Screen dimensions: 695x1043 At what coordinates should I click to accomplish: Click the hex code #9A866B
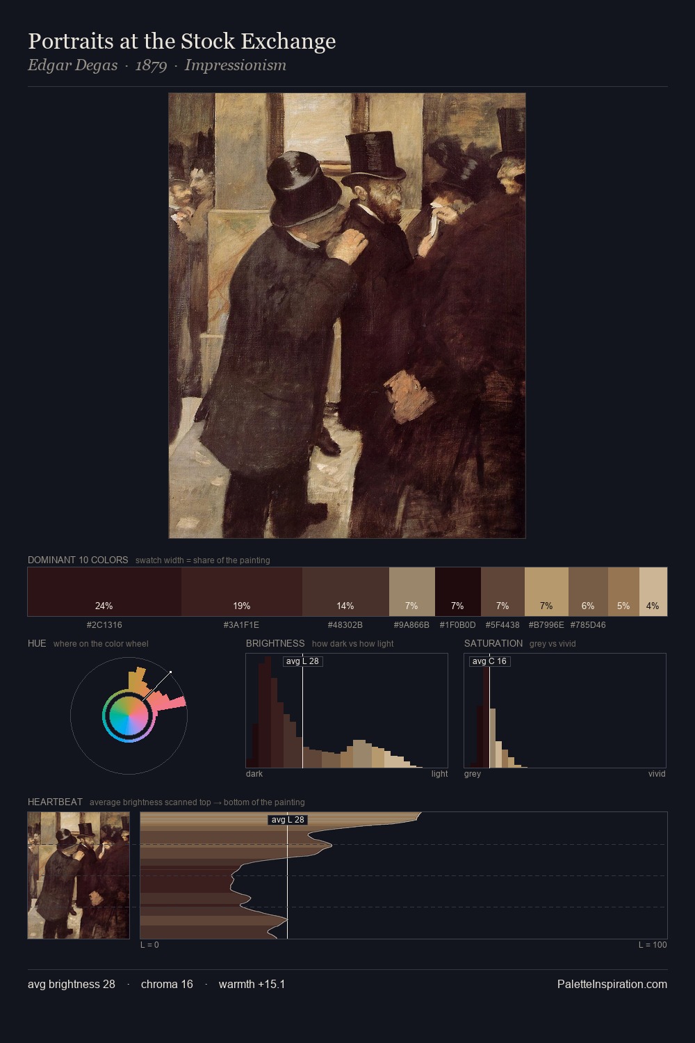tap(411, 625)
